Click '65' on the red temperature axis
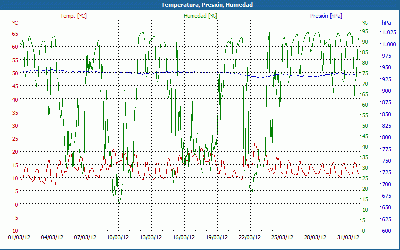Viewport: 400px width, 250px height. (15, 33)
